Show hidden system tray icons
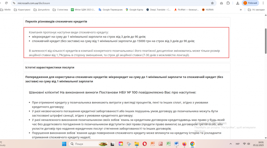267x148 pixels. click(x=230, y=144)
